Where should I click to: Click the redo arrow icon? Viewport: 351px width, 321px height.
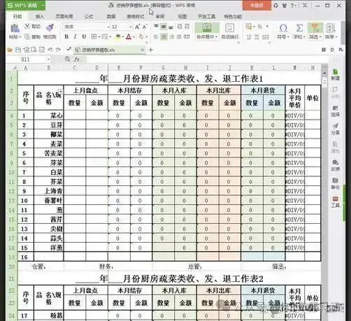[58, 50]
